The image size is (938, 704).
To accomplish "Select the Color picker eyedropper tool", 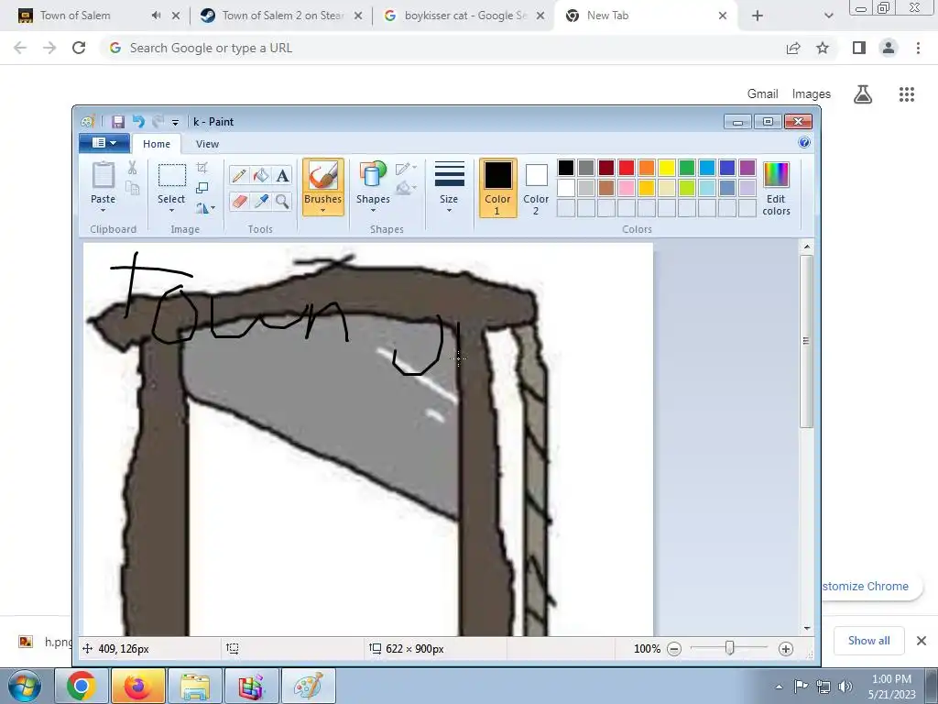I will (261, 201).
